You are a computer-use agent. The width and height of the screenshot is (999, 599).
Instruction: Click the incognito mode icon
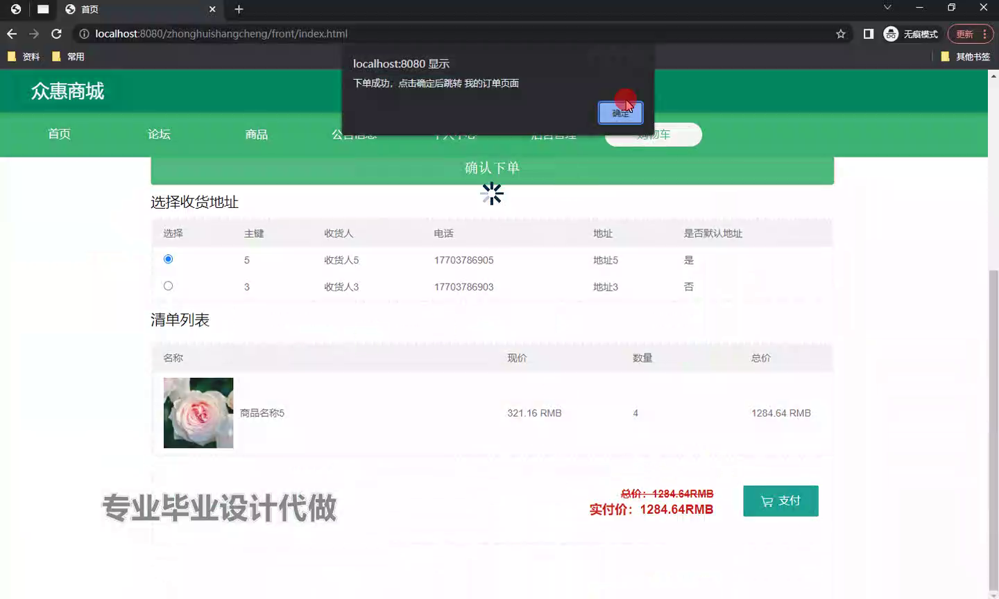891,34
